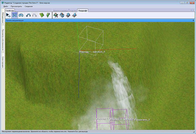Screen dimensions: 196x134
Task: Select the rotate objects tool
Action: (21, 15)
